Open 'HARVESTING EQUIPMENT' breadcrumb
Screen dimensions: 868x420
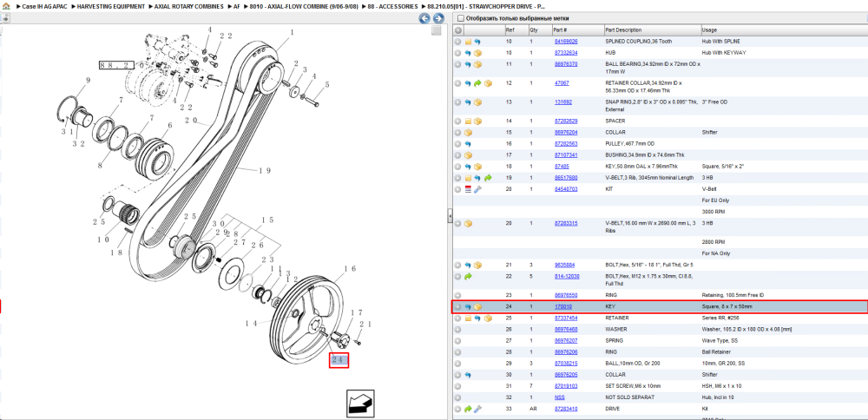pos(111,6)
